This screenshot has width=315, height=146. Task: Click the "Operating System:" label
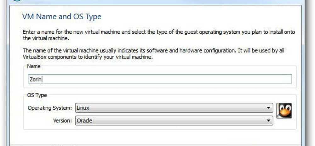coord(50,108)
